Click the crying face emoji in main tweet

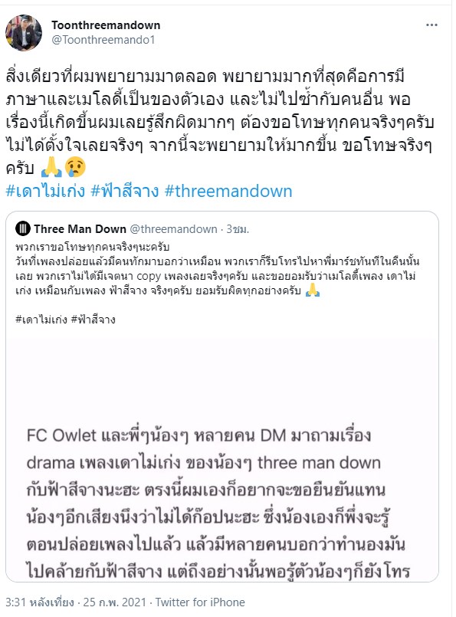[x=76, y=167]
